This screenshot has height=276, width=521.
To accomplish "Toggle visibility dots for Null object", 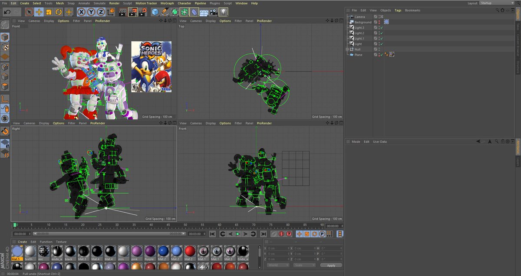I will (x=379, y=49).
